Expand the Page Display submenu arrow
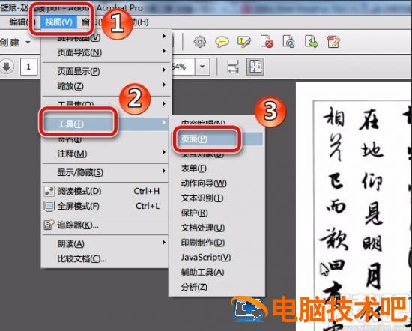This screenshot has height=331, width=412. tap(164, 70)
